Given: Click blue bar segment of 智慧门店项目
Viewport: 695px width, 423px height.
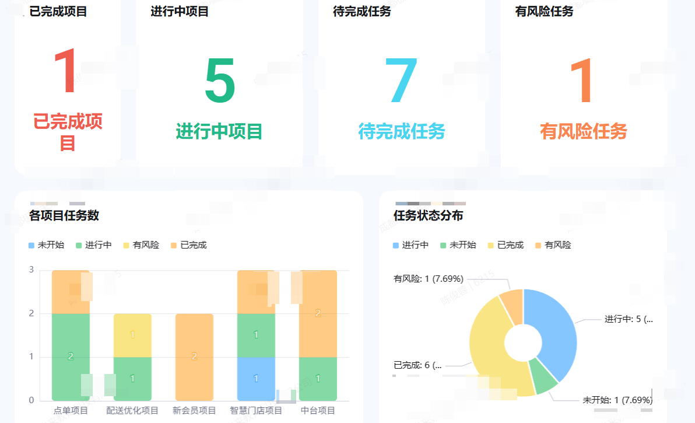Looking at the screenshot, I should tap(256, 378).
